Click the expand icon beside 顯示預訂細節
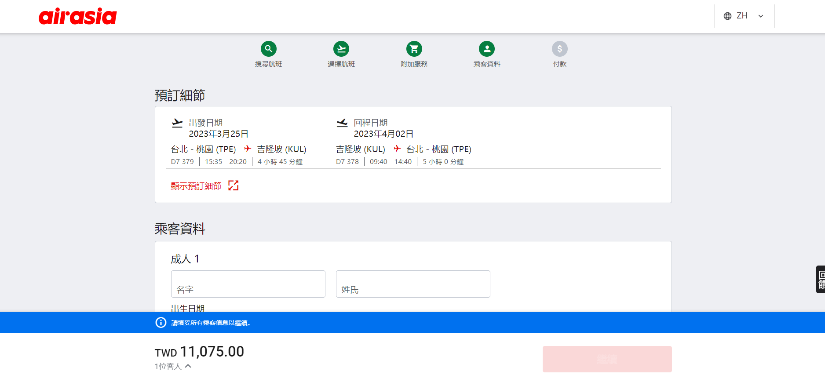The height and width of the screenshot is (375, 825). pyautogui.click(x=234, y=186)
